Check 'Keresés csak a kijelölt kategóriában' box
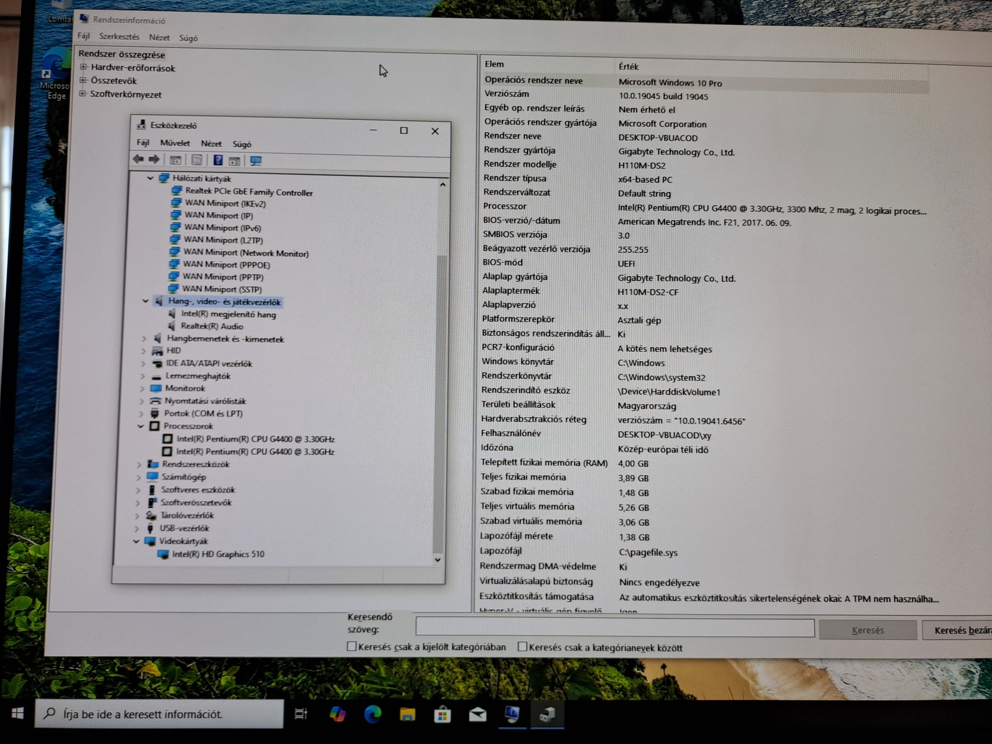The height and width of the screenshot is (744, 992). pos(352,646)
